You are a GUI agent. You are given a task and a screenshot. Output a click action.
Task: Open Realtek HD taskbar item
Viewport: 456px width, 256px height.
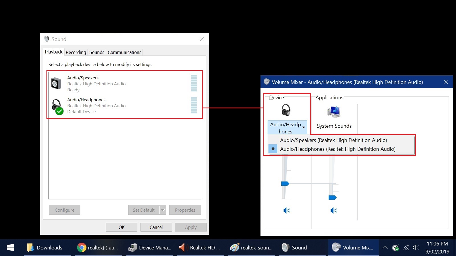200,247
